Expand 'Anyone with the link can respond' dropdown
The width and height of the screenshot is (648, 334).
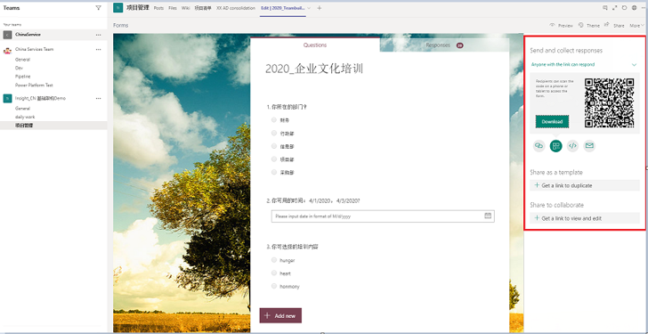click(634, 65)
